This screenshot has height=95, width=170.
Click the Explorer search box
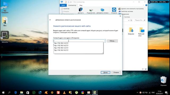pyautogui.click(x=140, y=20)
